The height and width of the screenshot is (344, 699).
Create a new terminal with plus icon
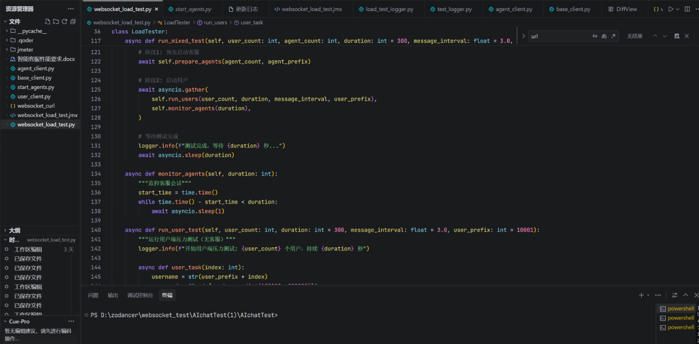tap(641, 295)
